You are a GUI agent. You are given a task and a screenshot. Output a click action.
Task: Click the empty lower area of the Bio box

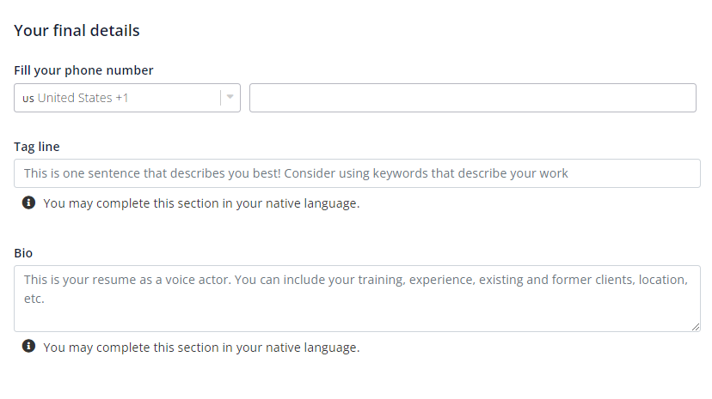tap(357, 319)
